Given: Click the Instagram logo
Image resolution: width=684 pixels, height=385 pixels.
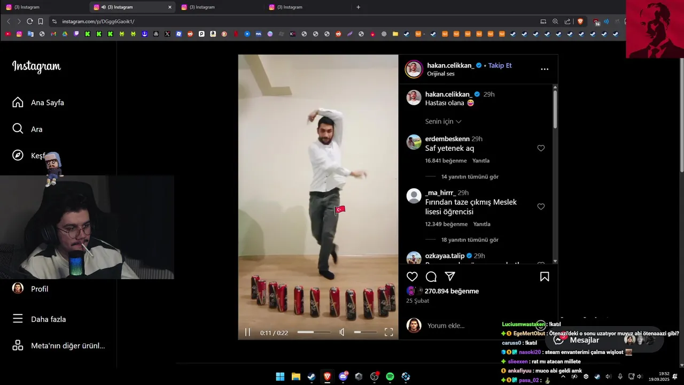Looking at the screenshot, I should pyautogui.click(x=36, y=66).
